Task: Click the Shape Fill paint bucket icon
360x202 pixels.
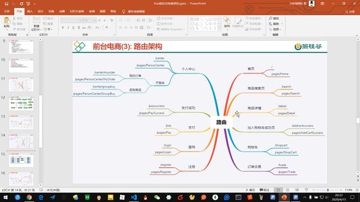Action: pyautogui.click(x=247, y=19)
